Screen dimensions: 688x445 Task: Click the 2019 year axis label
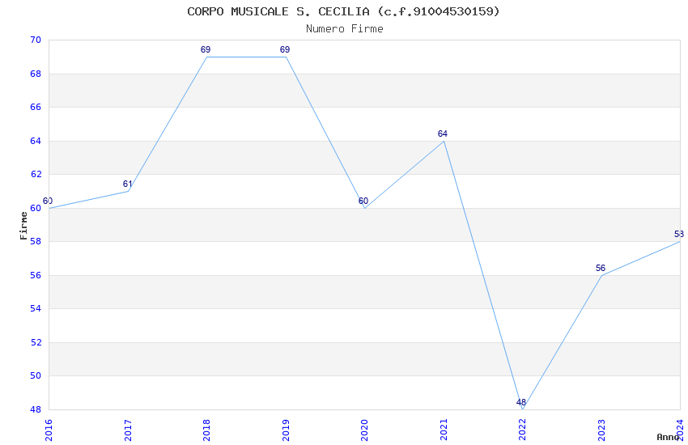tap(286, 430)
